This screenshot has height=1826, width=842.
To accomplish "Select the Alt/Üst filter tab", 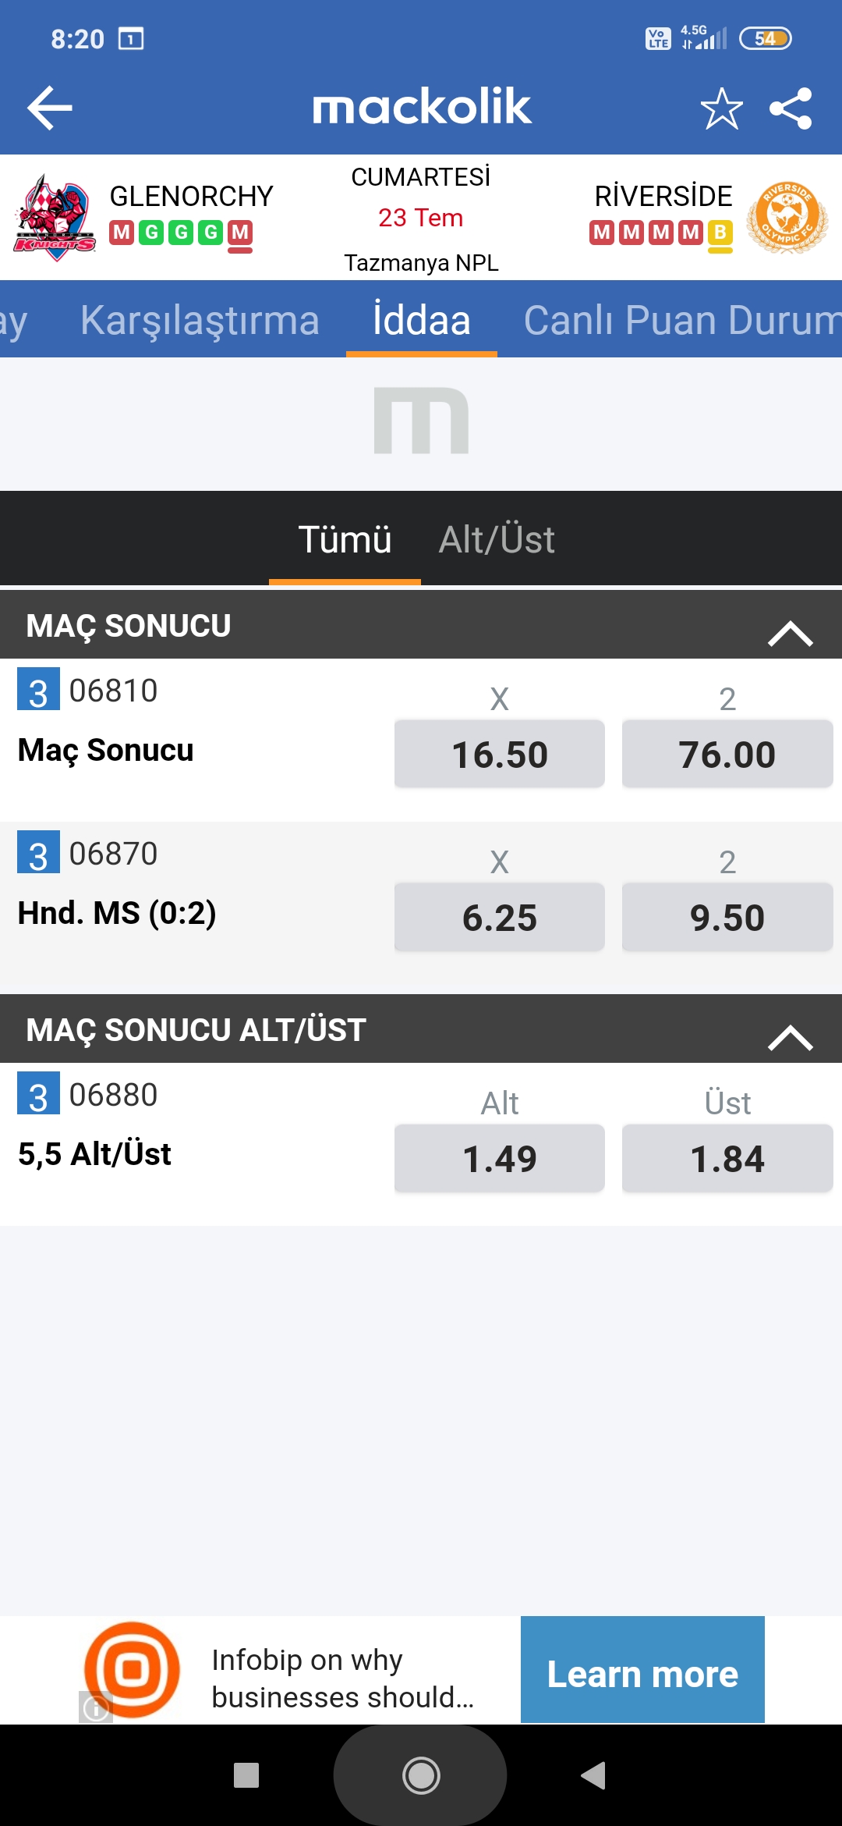I will tap(497, 539).
